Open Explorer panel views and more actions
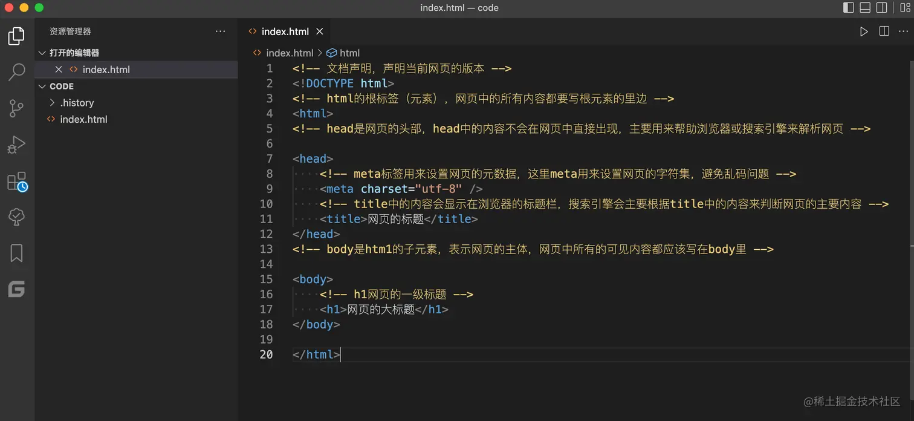Image resolution: width=914 pixels, height=421 pixels. (x=220, y=31)
